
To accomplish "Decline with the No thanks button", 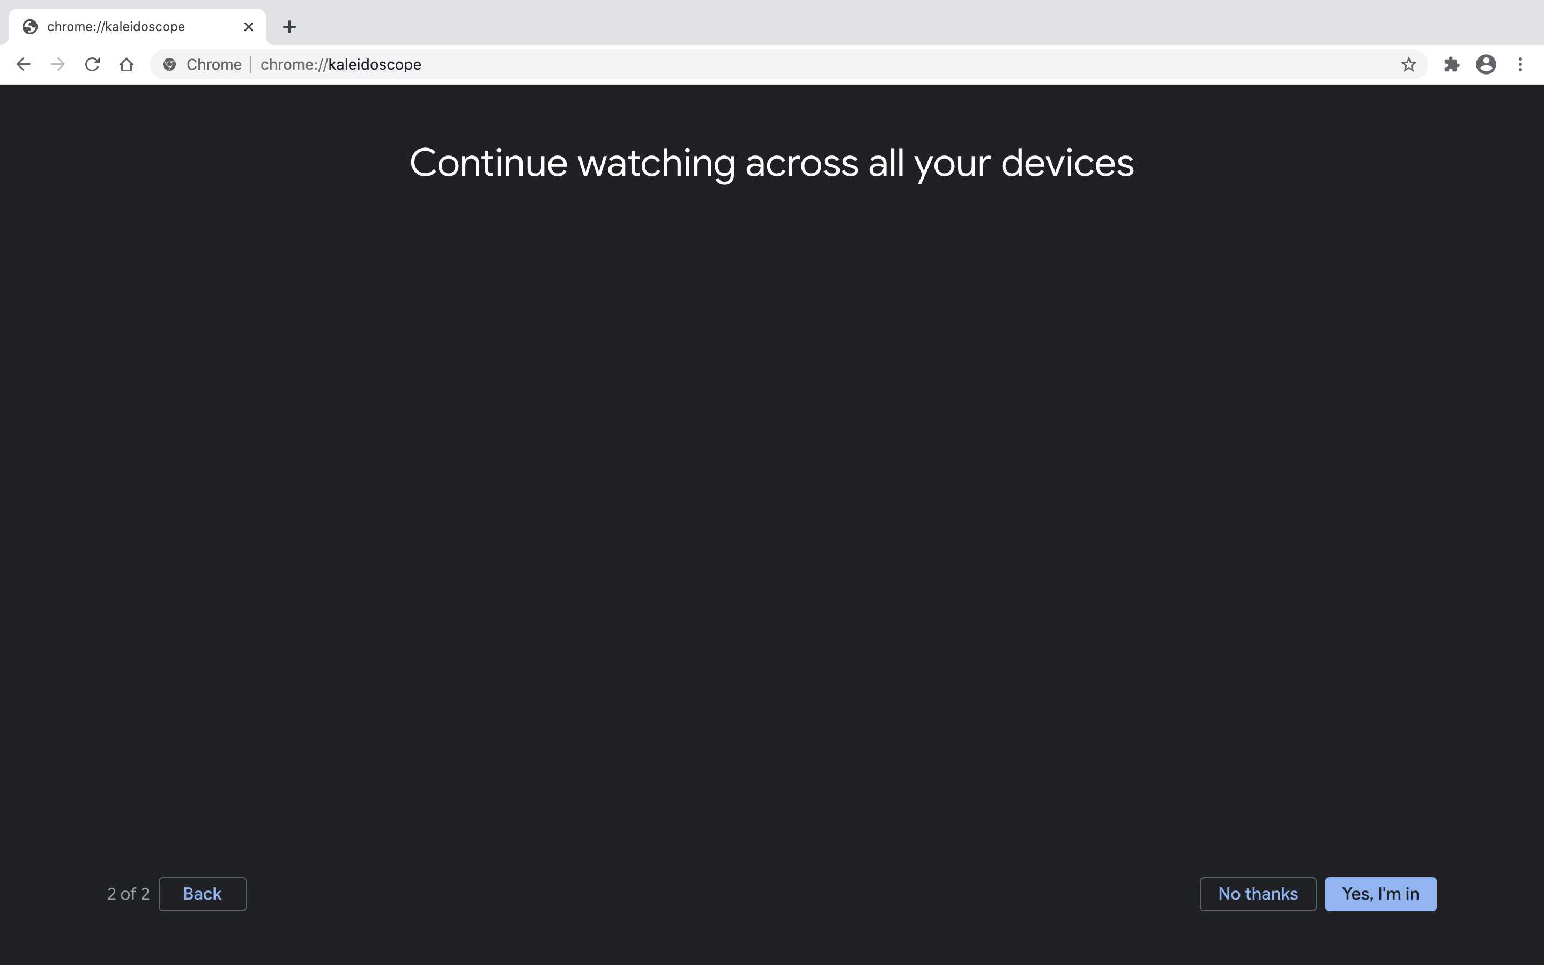I will [1258, 894].
